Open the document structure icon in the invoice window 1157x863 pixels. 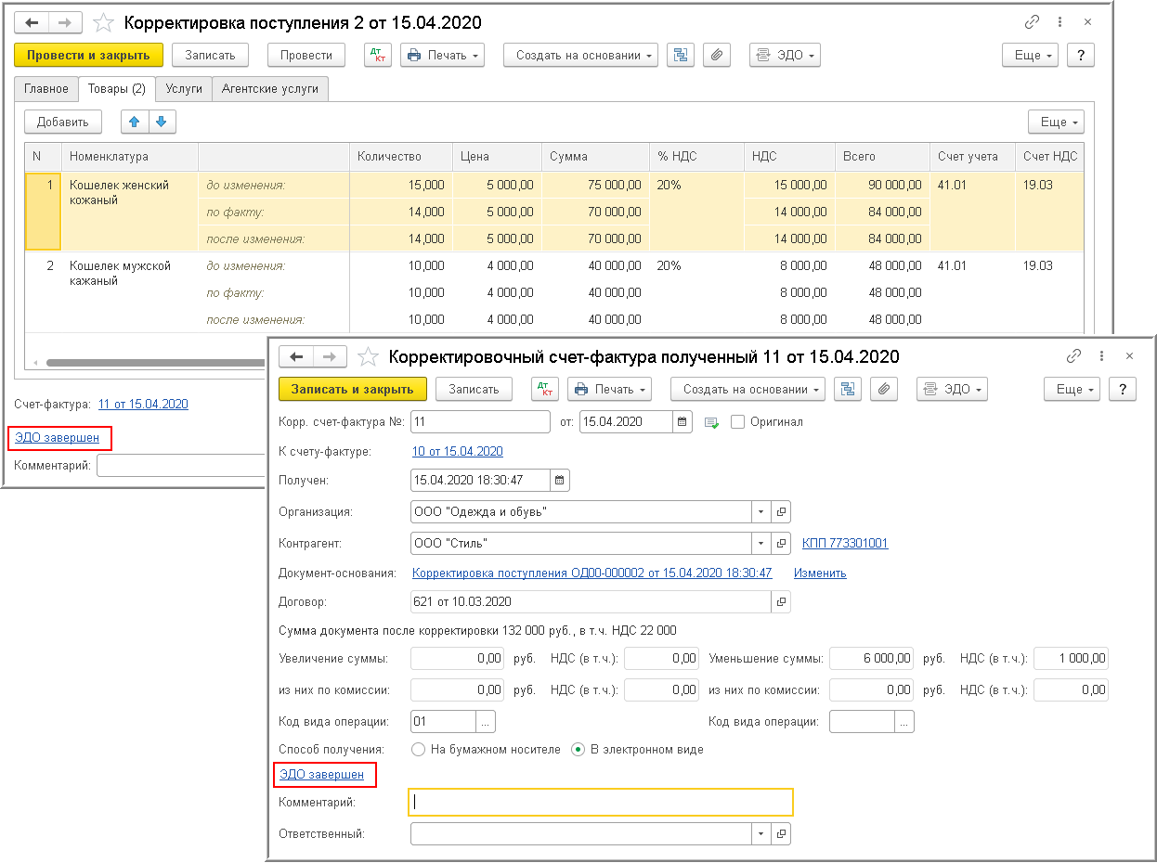click(x=846, y=390)
